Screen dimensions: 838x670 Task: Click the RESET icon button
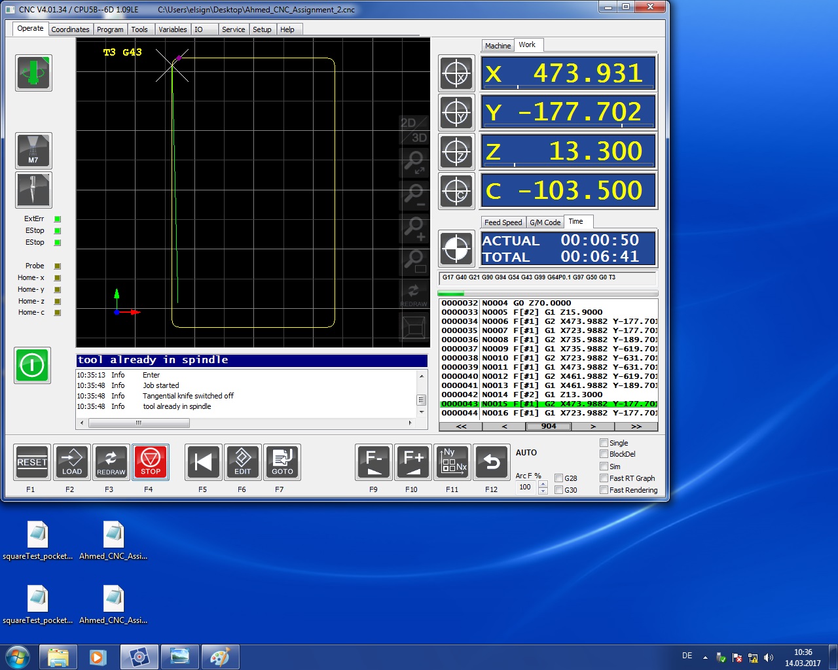click(32, 462)
